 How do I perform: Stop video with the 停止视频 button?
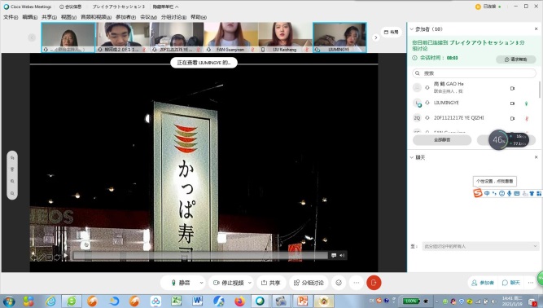pyautogui.click(x=229, y=283)
